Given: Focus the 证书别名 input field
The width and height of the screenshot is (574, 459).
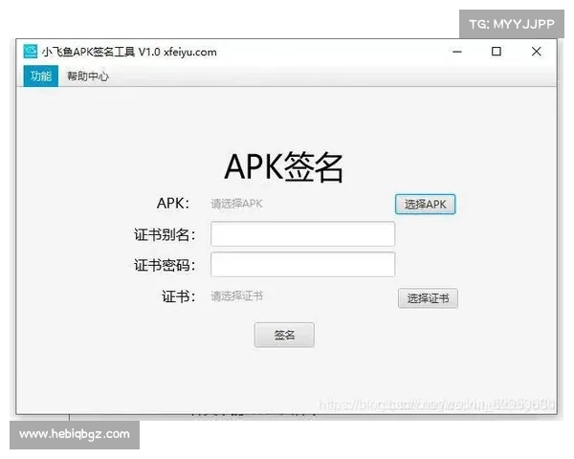Looking at the screenshot, I should tap(302, 233).
